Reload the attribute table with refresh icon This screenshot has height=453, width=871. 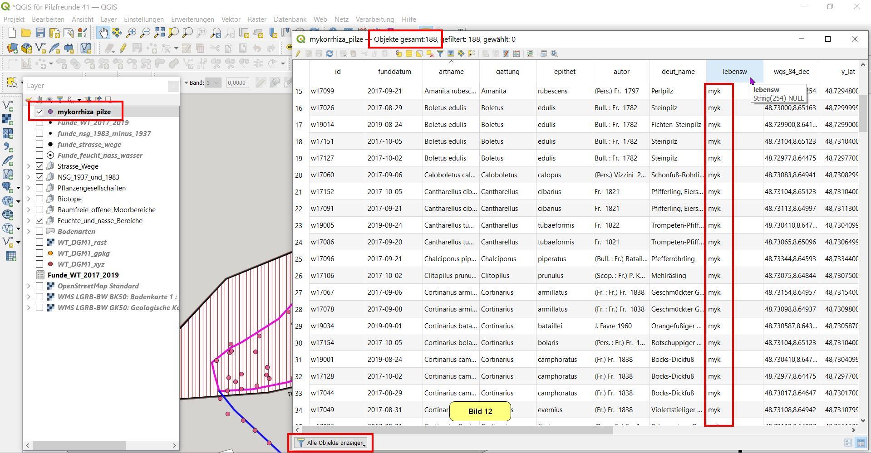click(330, 54)
